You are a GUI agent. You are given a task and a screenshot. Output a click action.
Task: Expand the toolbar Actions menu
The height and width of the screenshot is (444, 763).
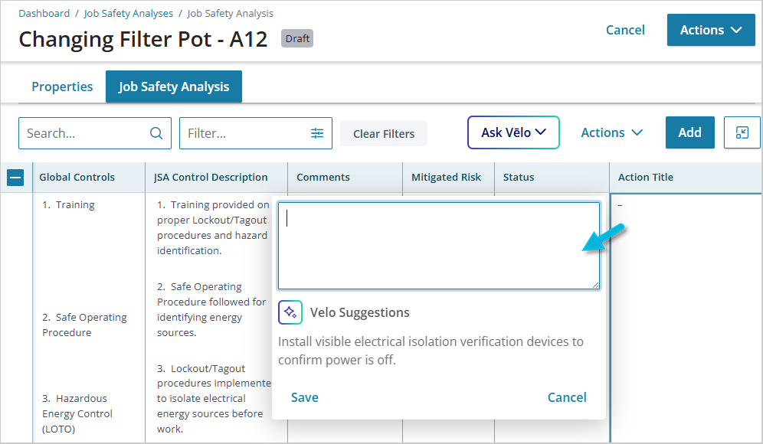tap(611, 132)
